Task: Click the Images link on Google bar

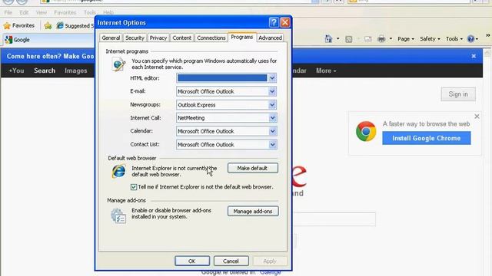Action: click(76, 71)
